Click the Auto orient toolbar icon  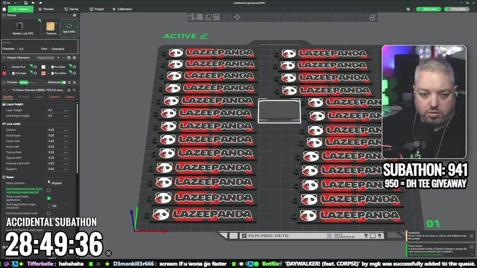coord(208,17)
